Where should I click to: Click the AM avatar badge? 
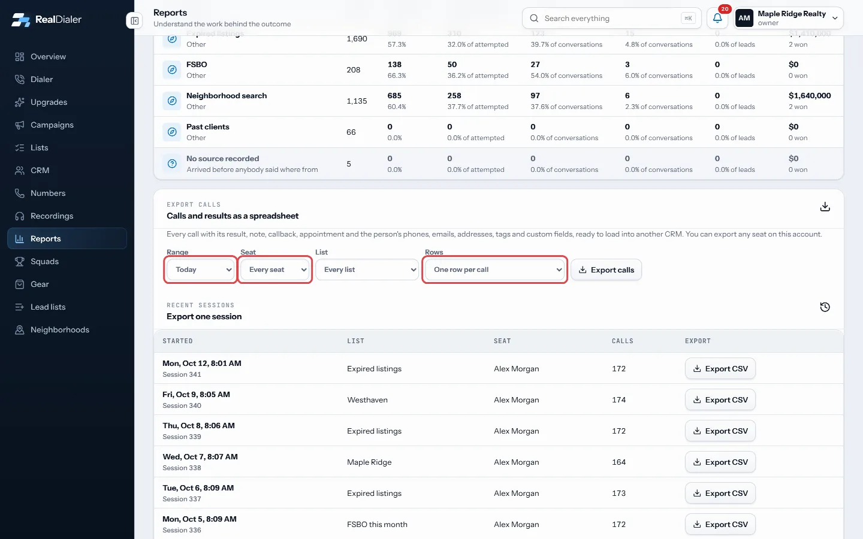coord(744,18)
